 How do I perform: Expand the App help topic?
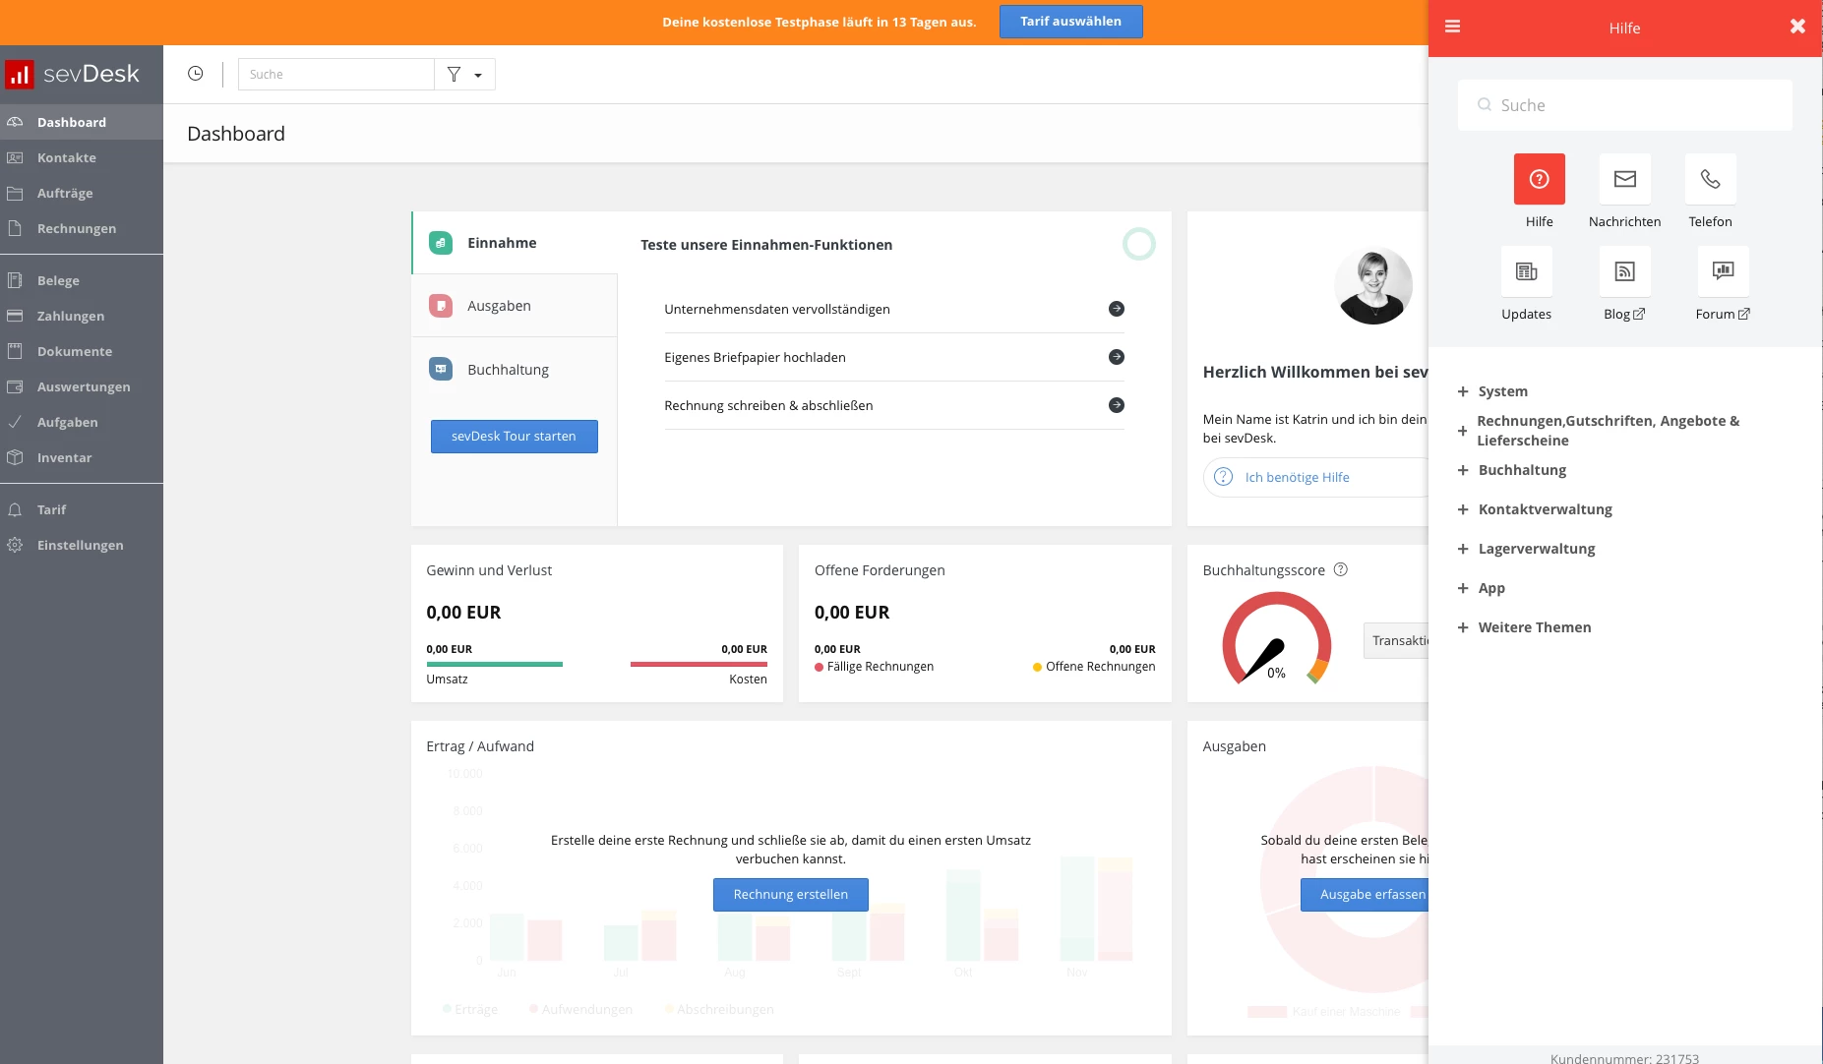tap(1481, 588)
